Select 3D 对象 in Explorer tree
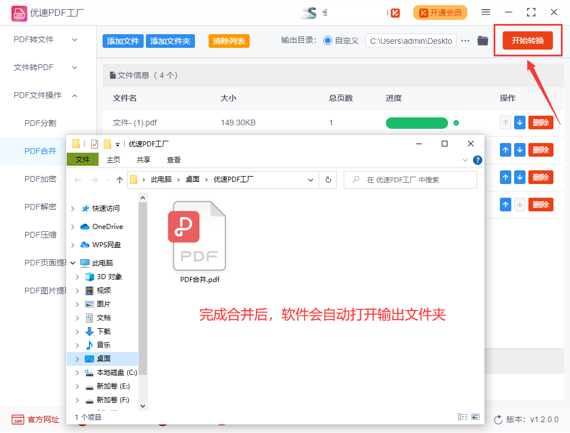The width and height of the screenshot is (570, 433). [109, 277]
